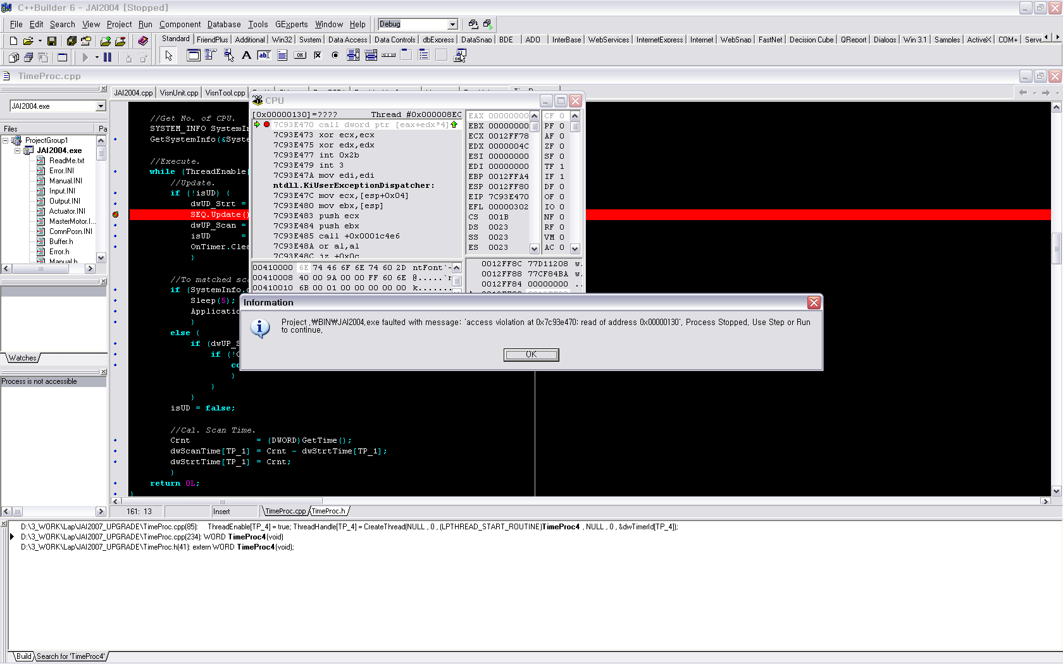The width and height of the screenshot is (1063, 664).
Task: Click the Pause program icon
Action: point(108,57)
